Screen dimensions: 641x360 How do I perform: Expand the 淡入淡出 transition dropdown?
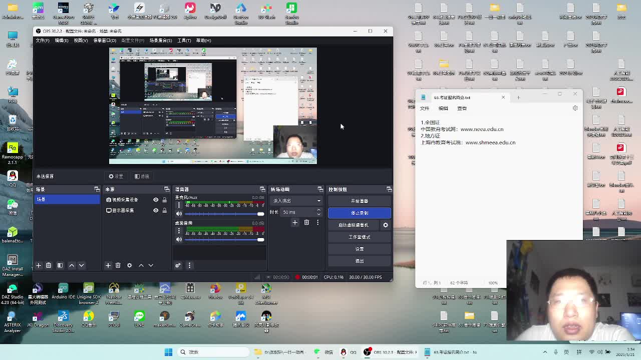[x=296, y=201]
